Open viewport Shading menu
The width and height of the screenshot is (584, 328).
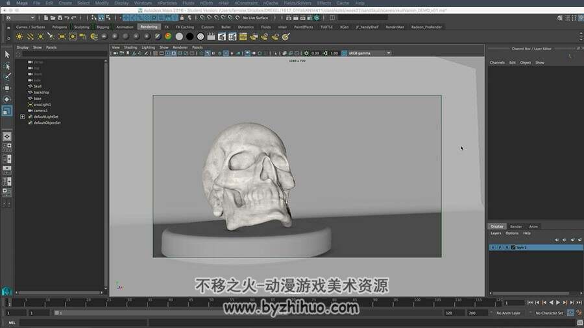pyautogui.click(x=130, y=47)
